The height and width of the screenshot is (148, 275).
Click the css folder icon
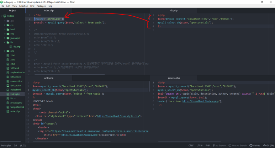[8, 25]
